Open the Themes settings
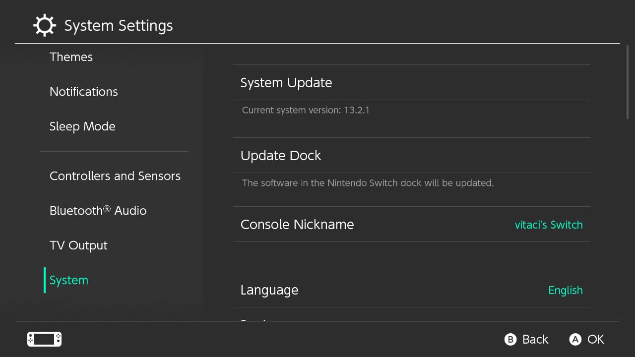This screenshot has height=357, width=635. tap(71, 57)
